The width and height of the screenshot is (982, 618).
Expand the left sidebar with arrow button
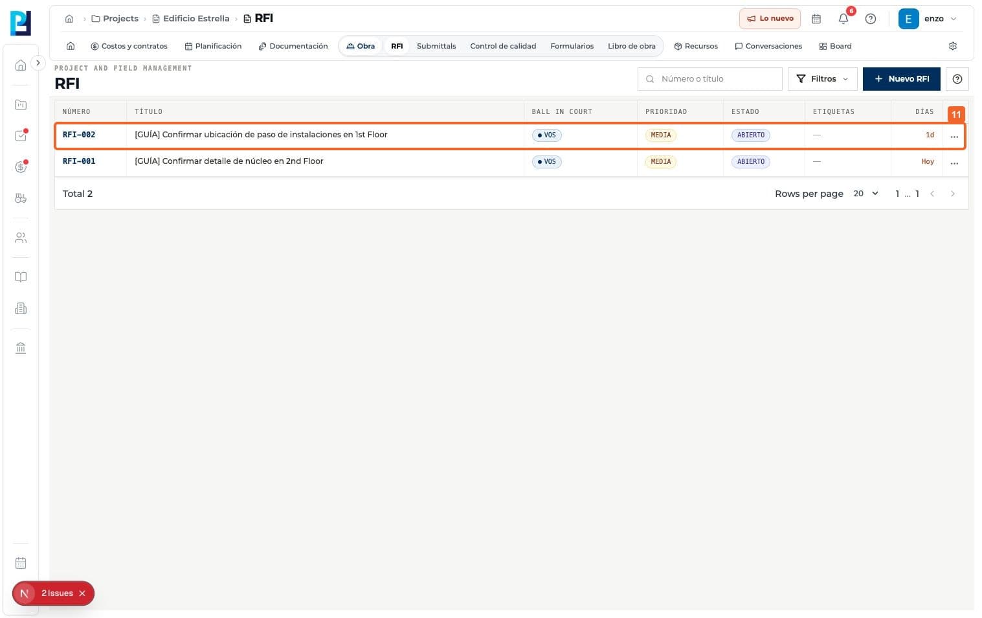pos(38,63)
